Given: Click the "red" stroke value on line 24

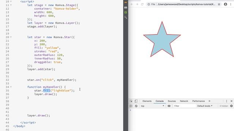Looking at the screenshot, I should click(53, 51).
